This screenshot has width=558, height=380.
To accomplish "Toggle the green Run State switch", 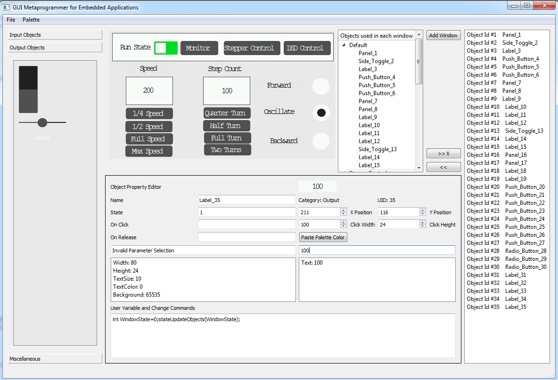I will tap(166, 48).
